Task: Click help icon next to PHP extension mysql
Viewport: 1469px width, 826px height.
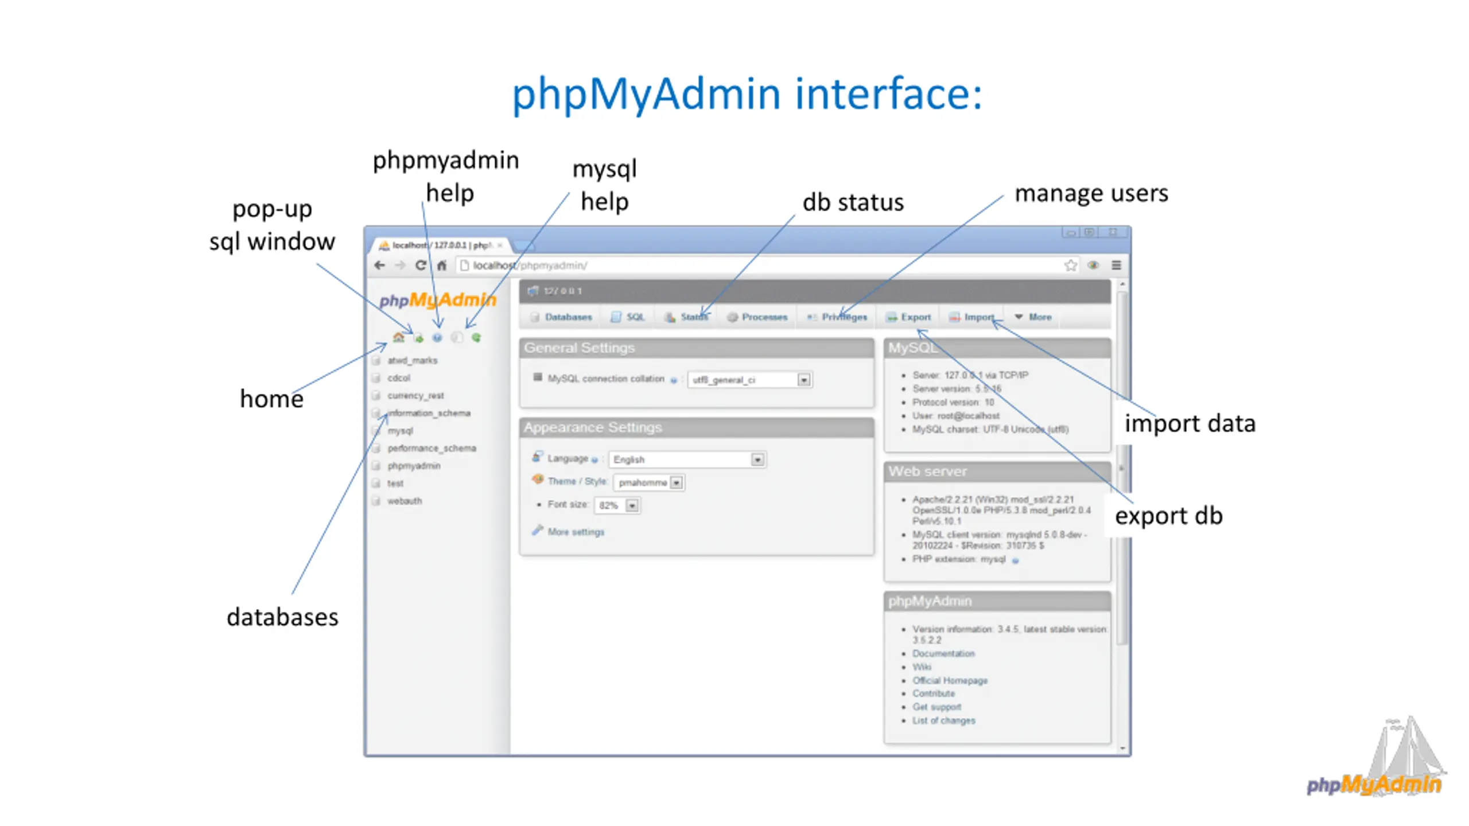Action: 1015,560
